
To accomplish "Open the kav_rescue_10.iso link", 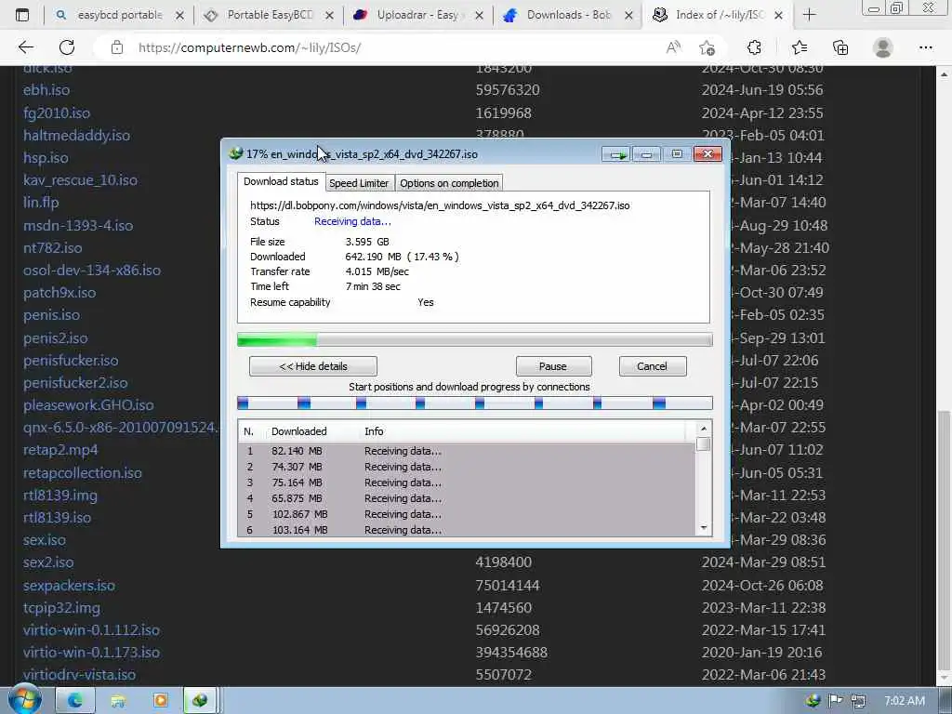I will tap(80, 180).
